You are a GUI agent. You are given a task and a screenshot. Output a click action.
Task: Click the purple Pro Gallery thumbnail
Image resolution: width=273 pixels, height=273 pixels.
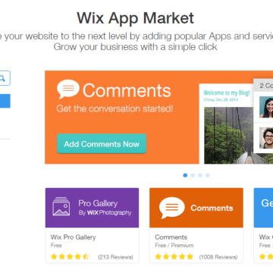tap(92, 208)
